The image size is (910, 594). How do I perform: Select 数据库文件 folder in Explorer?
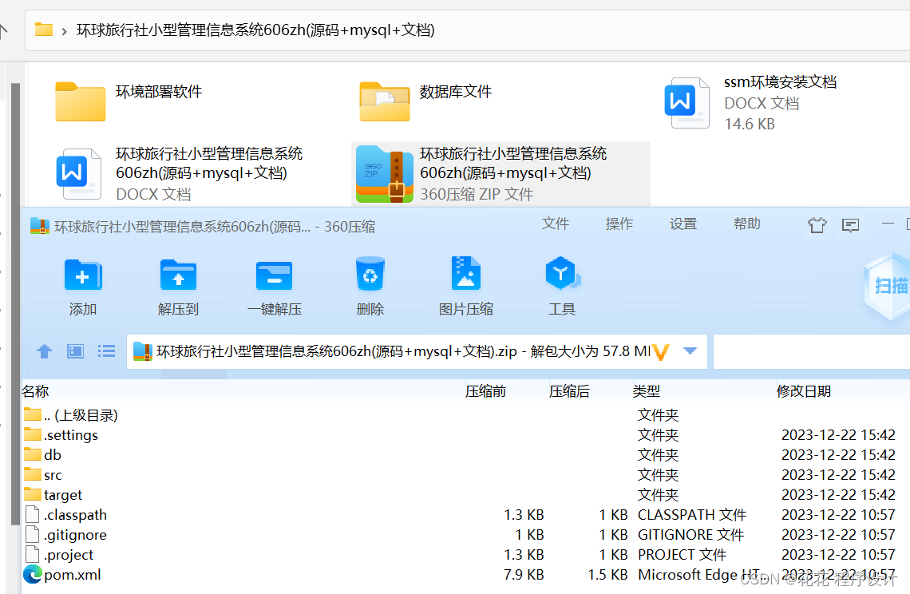click(x=426, y=101)
